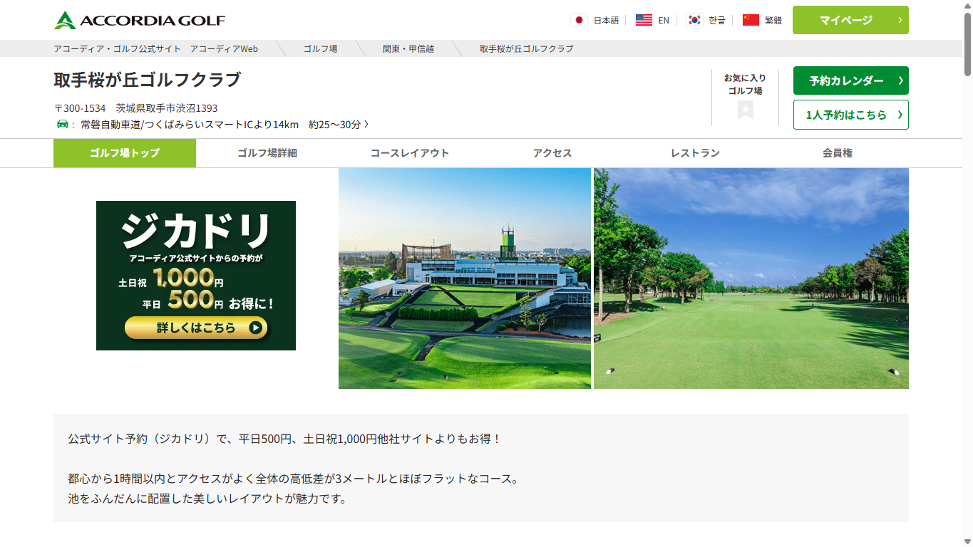The image size is (973, 547).
Task: Open the コースレイアウト tab
Action: (x=410, y=153)
